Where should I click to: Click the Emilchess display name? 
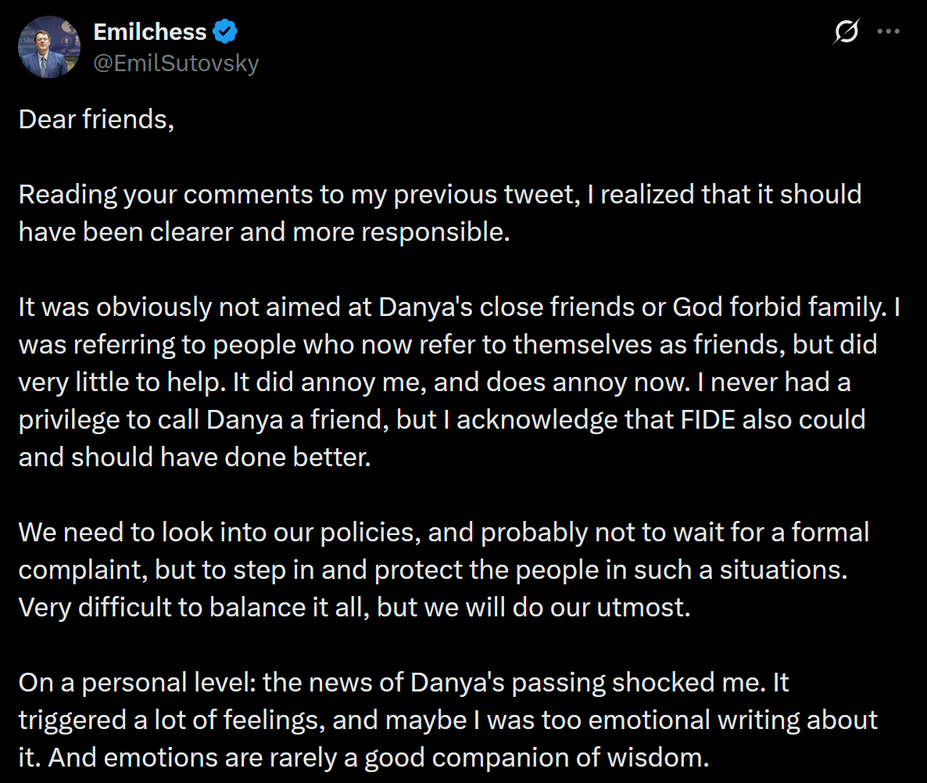click(150, 32)
